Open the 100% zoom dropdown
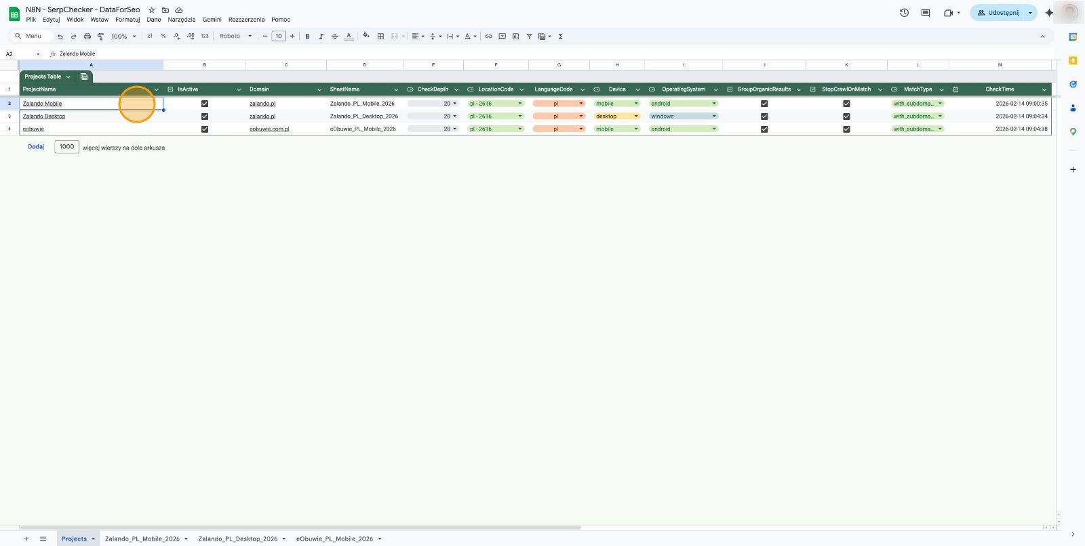Viewport: 1085px width, 546px height. [123, 37]
